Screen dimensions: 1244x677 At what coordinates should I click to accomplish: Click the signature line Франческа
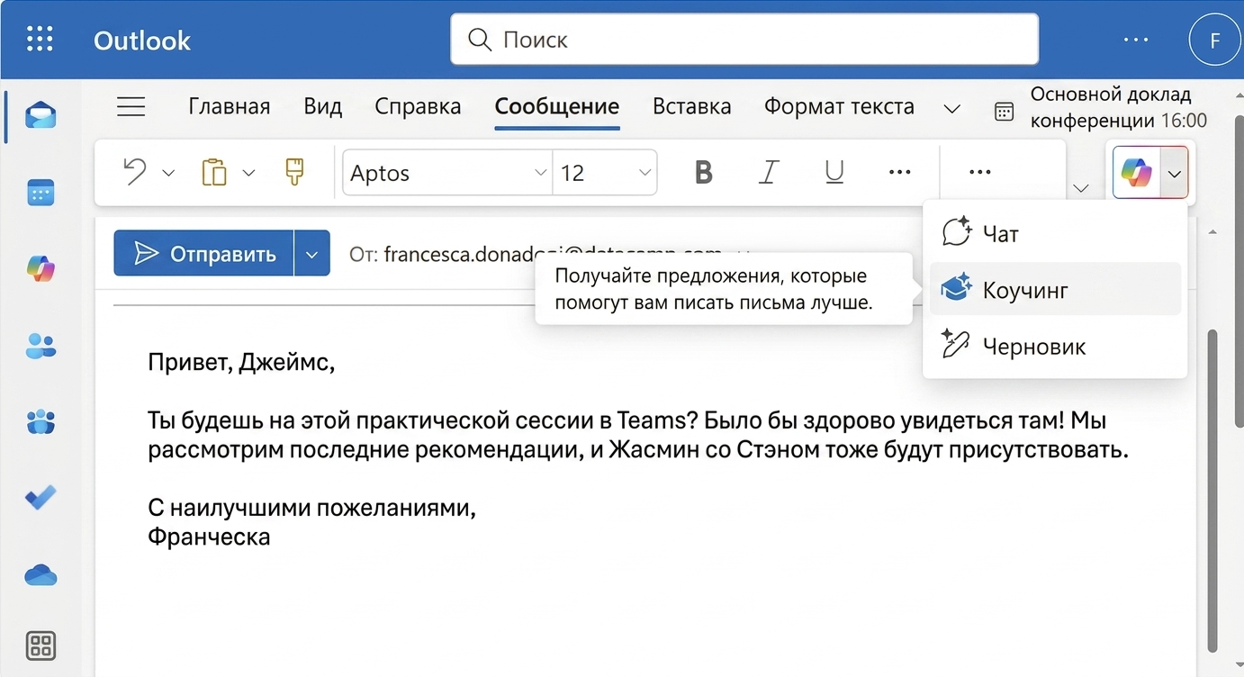pos(209,537)
